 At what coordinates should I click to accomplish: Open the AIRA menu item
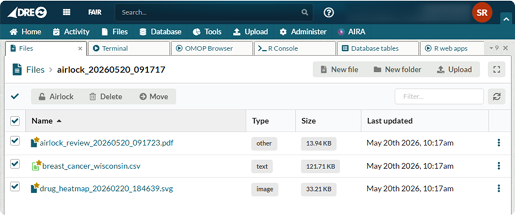(351, 32)
